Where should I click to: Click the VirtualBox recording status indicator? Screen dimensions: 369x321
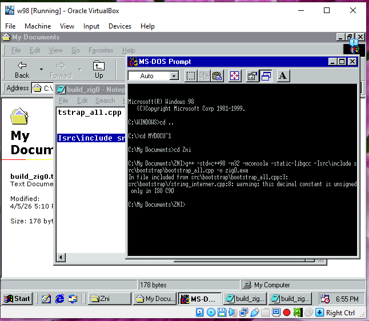(287, 312)
